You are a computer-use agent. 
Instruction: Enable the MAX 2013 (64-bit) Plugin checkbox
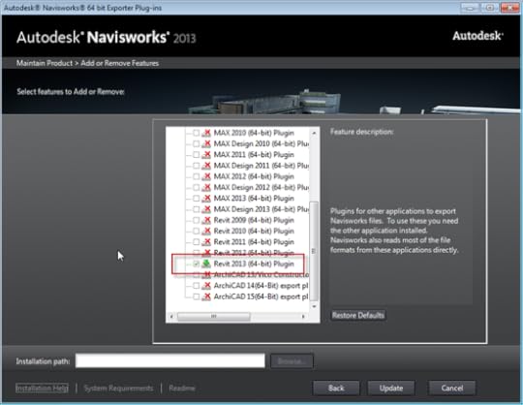coord(196,199)
